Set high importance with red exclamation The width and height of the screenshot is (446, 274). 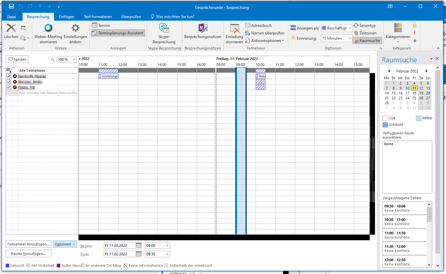pyautogui.click(x=415, y=33)
